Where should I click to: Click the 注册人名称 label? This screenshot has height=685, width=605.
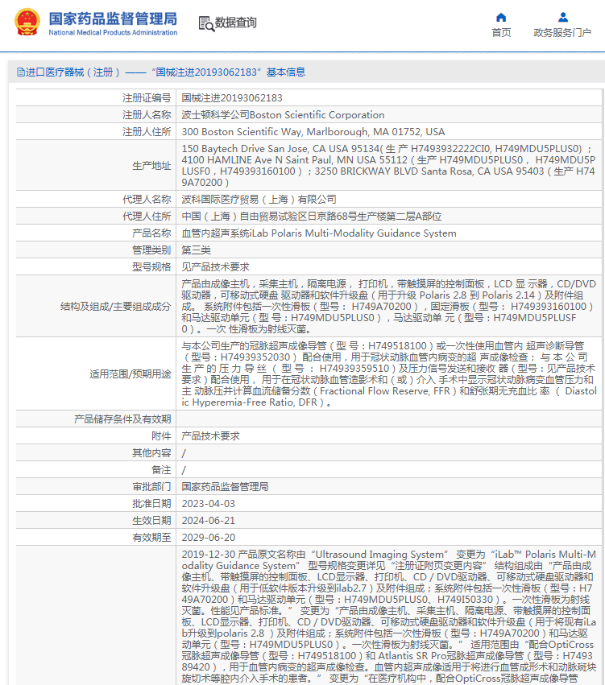(147, 115)
